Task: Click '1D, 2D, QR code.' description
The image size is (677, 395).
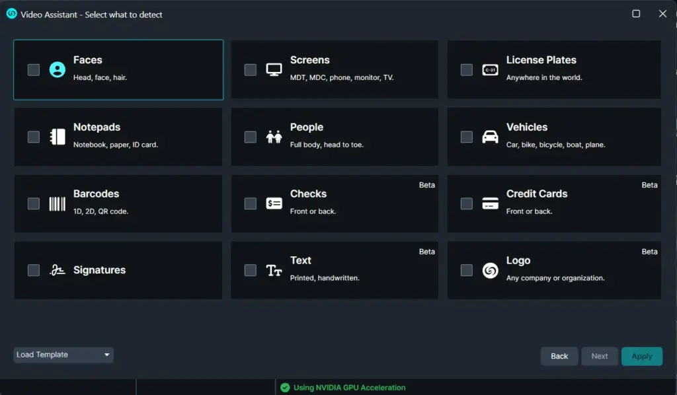Action: [x=100, y=211]
